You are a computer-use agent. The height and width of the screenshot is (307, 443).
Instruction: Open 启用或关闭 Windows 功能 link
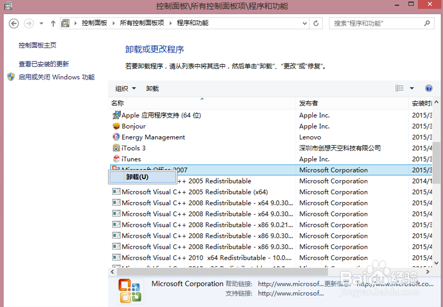point(56,77)
